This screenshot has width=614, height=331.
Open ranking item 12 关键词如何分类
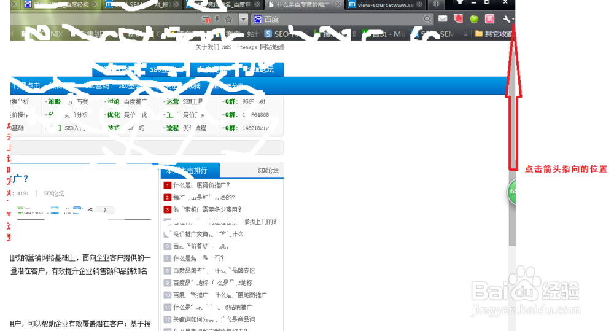pyautogui.click(x=214, y=319)
